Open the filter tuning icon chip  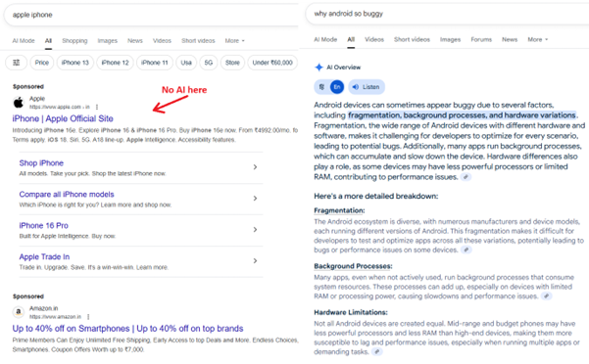tap(16, 63)
